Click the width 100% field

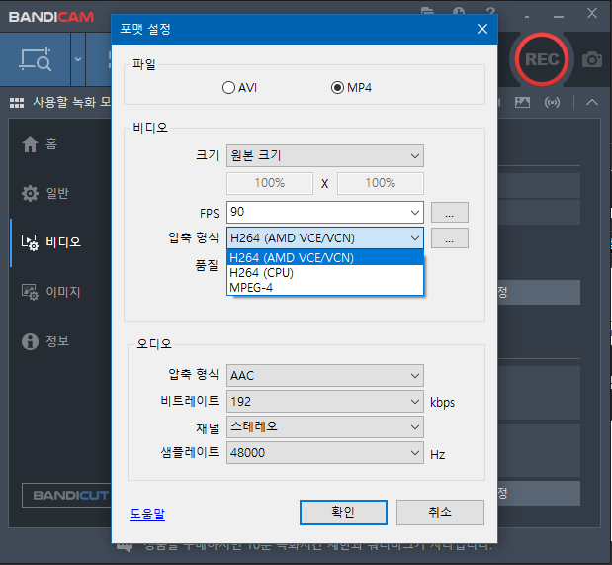[270, 183]
